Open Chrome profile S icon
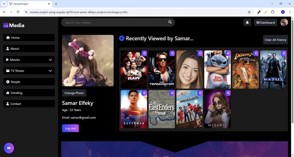Viewport: 294px width, 157px height. 283,12
